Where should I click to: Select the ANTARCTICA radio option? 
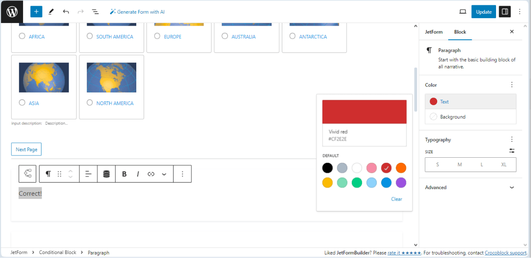point(292,36)
